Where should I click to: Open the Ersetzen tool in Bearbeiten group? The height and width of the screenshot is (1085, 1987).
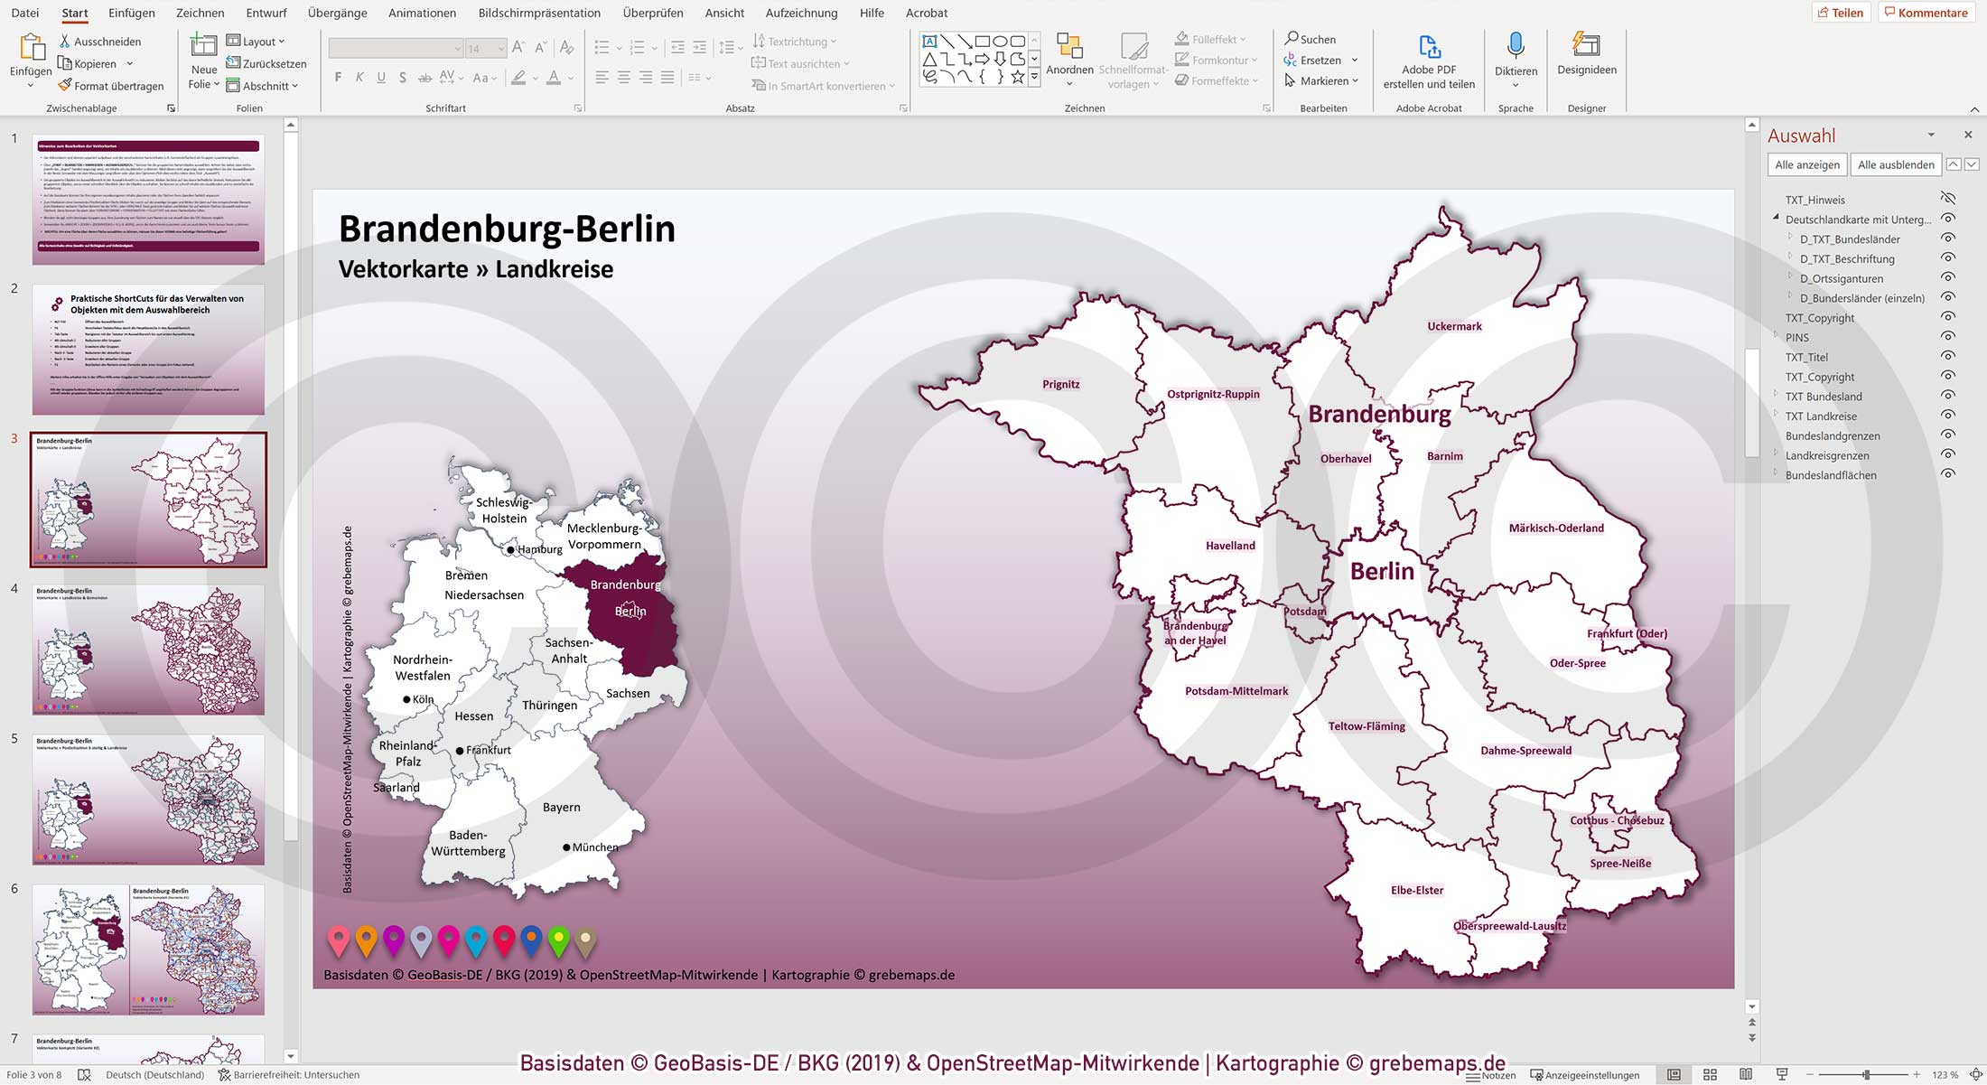pos(1320,60)
